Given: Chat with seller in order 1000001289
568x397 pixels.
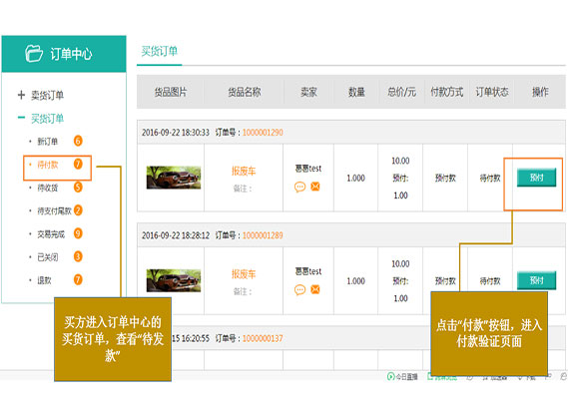Looking at the screenshot, I should click(x=299, y=290).
